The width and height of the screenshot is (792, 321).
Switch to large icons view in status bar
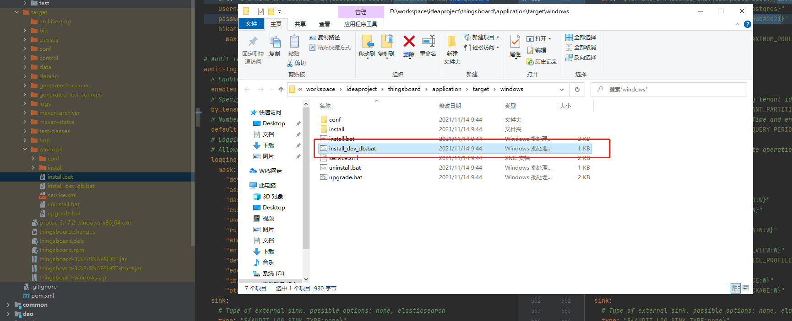click(x=746, y=288)
